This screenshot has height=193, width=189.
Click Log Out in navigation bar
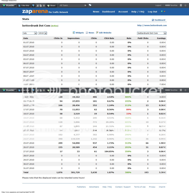[x=152, y=12]
